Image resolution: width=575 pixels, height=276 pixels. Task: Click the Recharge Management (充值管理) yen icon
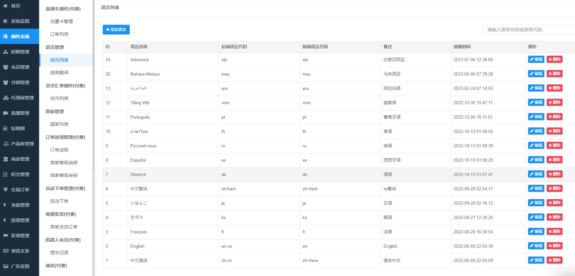pyautogui.click(x=5, y=205)
